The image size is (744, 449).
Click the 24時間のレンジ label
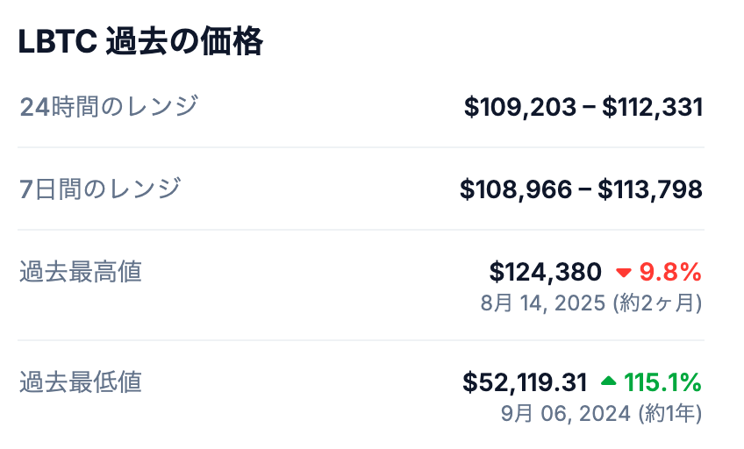(x=109, y=107)
